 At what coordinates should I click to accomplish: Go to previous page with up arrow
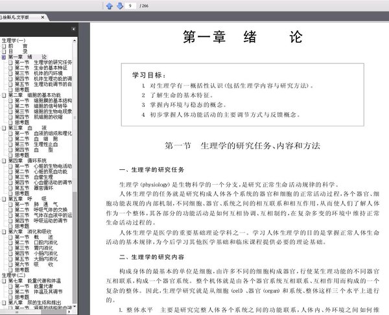tap(110, 6)
